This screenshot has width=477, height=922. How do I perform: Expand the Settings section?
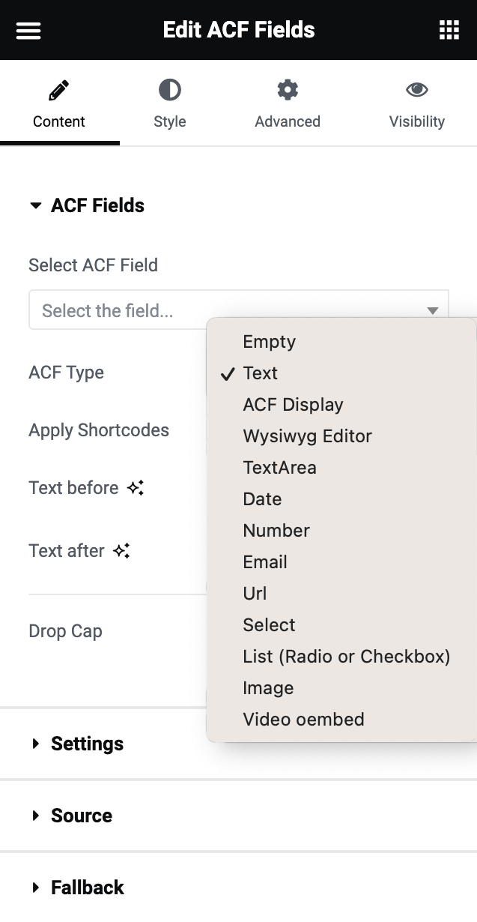(x=86, y=744)
